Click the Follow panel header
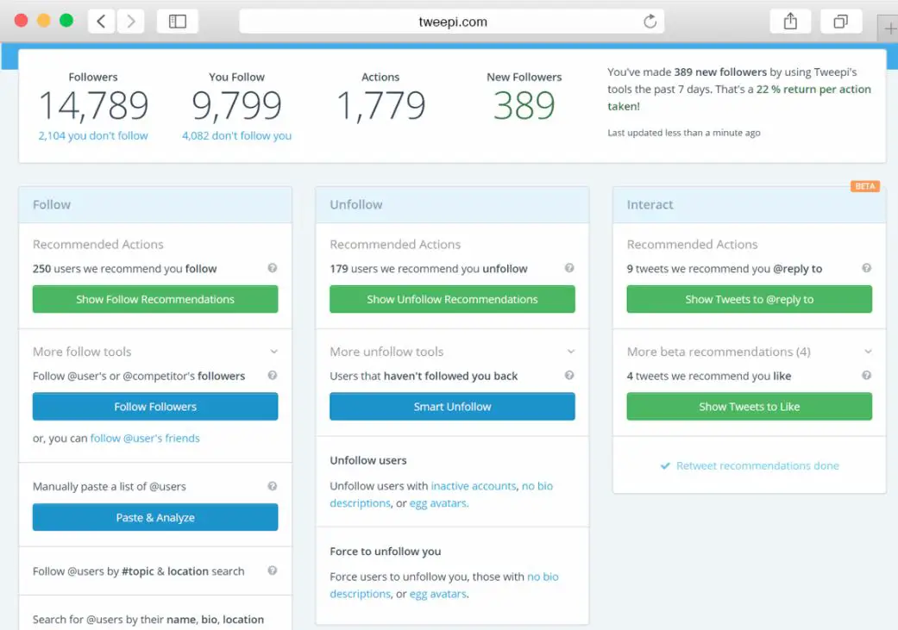The image size is (898, 630). pyautogui.click(x=155, y=205)
